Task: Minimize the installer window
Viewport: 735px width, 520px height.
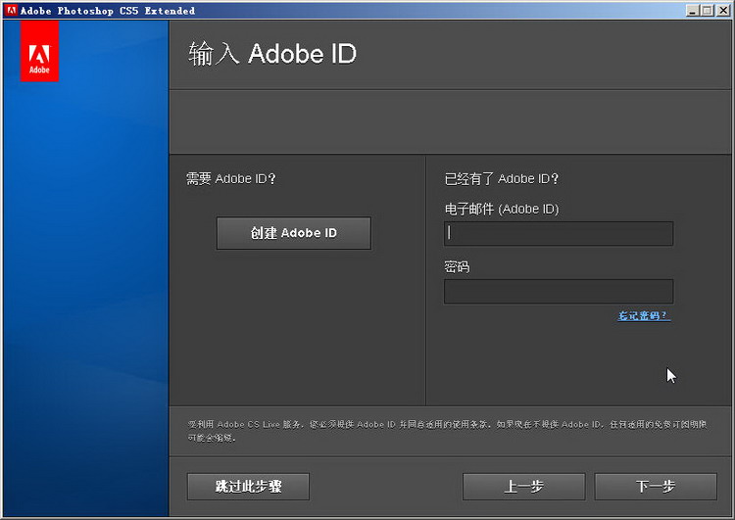Action: [692, 11]
